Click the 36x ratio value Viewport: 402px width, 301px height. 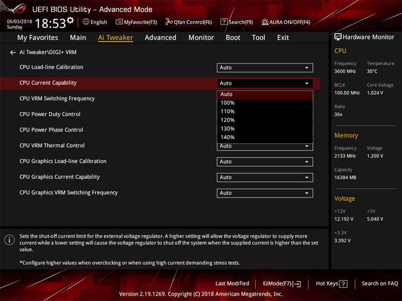[x=338, y=114]
